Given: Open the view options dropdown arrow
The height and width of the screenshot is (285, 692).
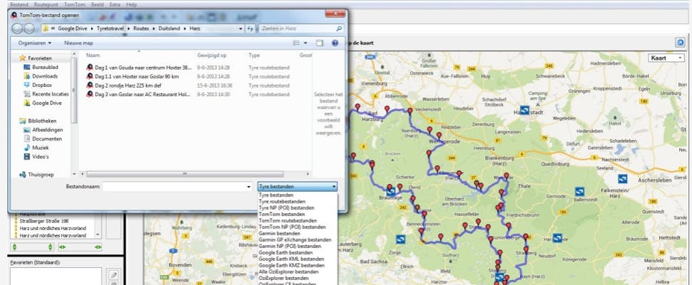Looking at the screenshot, I should click(306, 43).
